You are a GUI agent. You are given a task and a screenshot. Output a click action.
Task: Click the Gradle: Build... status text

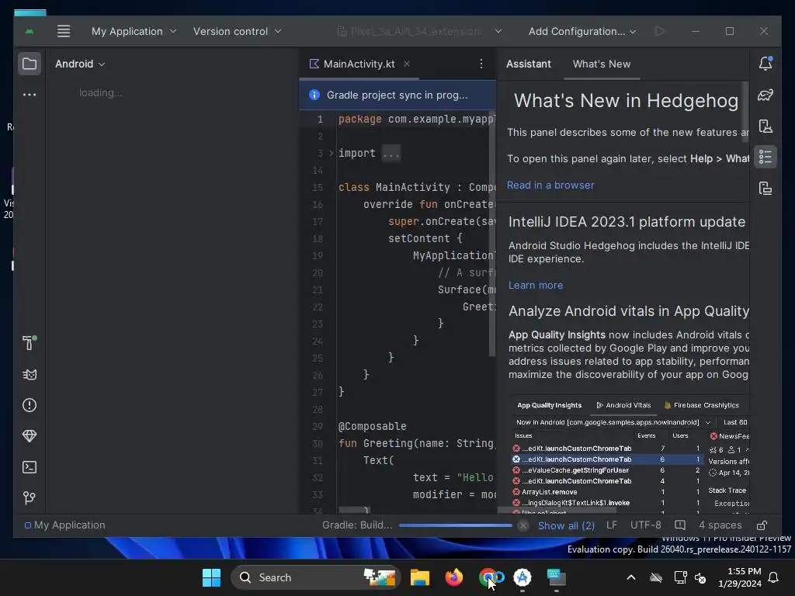click(x=357, y=525)
